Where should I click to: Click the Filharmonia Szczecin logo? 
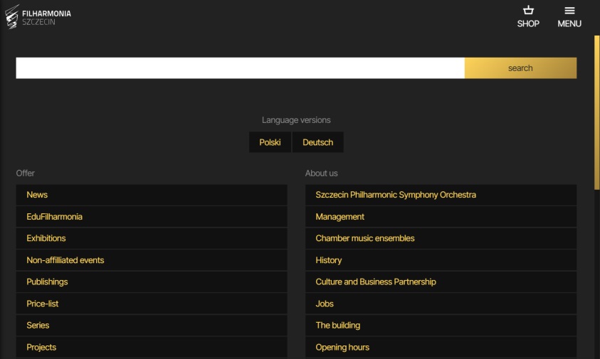coord(38,17)
